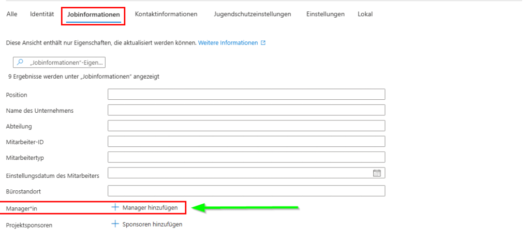The height and width of the screenshot is (243, 530).
Task: Focus the Mitarbeiter-ID field
Action: [x=246, y=141]
